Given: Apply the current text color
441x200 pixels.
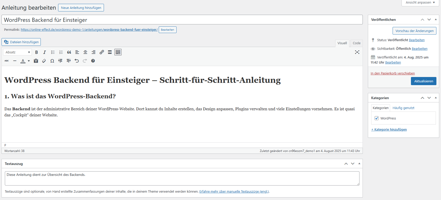Looking at the screenshot, I should pos(23,61).
